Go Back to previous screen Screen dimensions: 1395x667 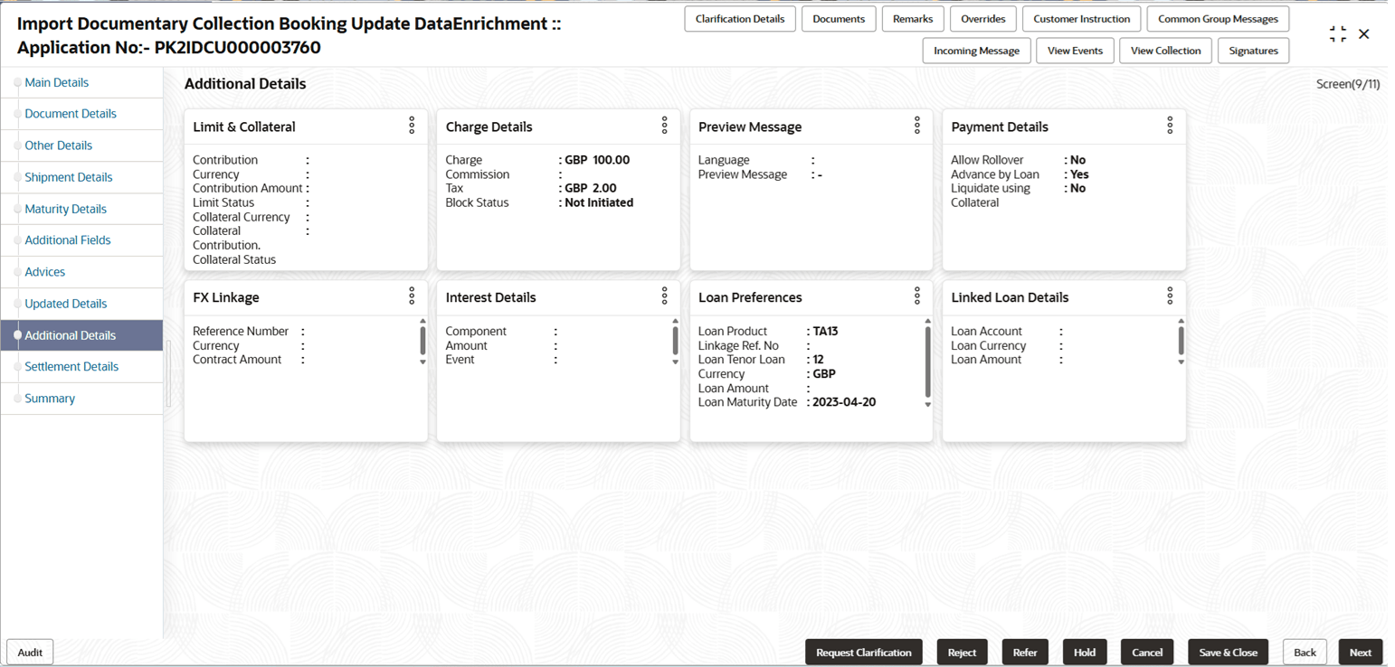tap(1305, 653)
